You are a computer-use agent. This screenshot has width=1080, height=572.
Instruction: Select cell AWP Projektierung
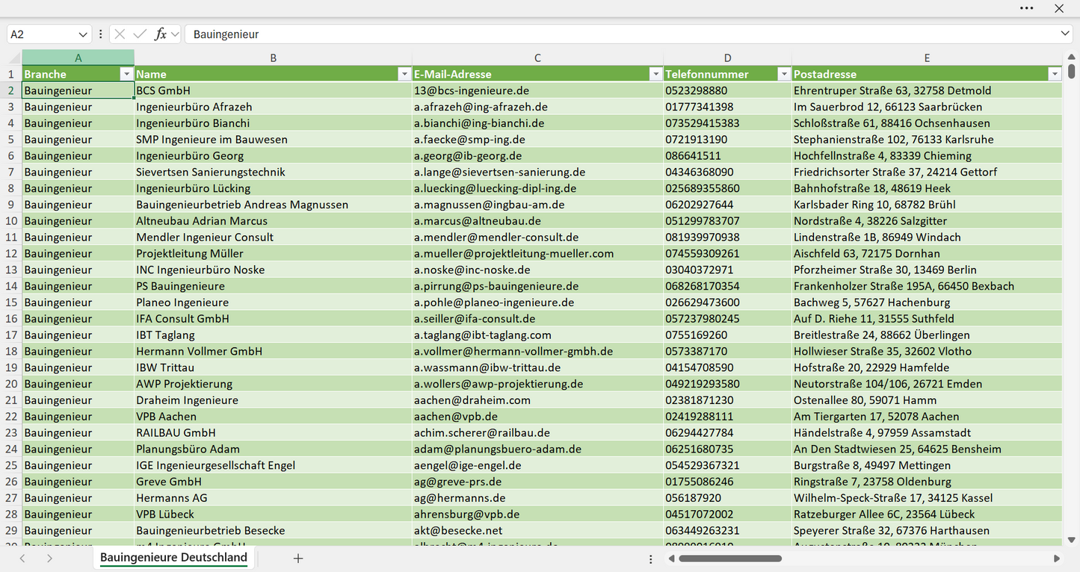click(274, 384)
